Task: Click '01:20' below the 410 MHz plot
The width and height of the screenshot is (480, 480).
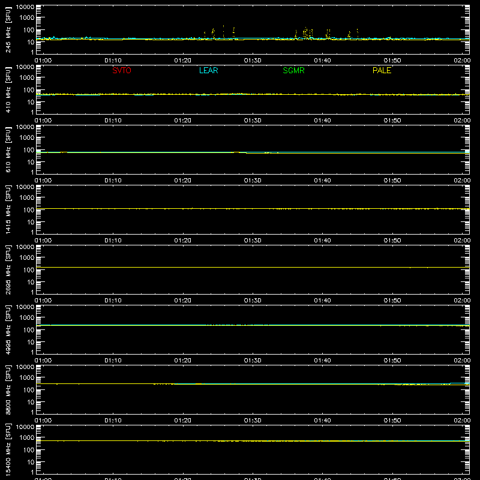Action: (183, 121)
